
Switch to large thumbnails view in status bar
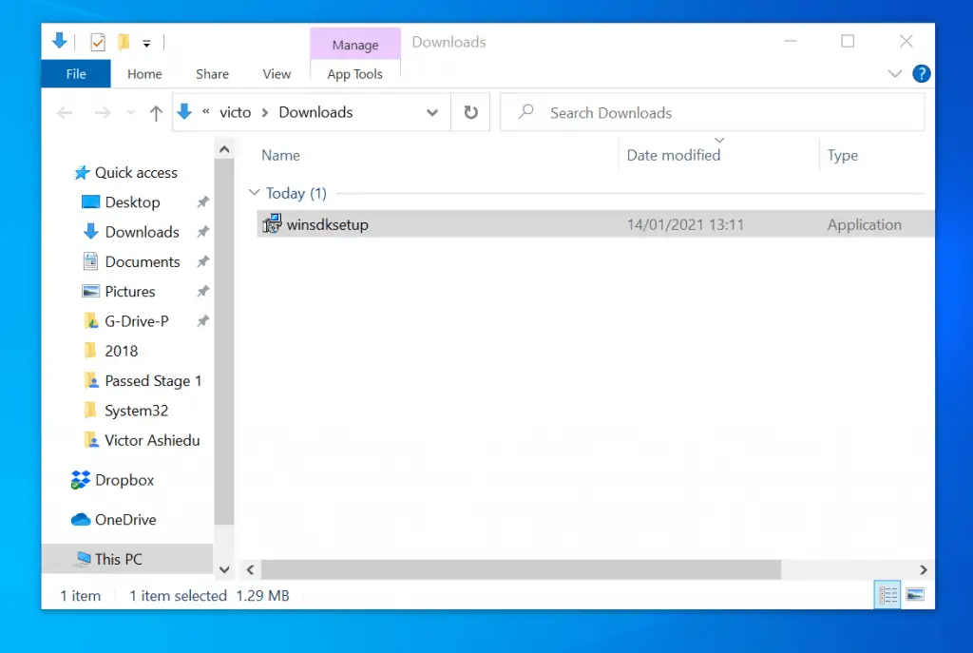(x=914, y=594)
